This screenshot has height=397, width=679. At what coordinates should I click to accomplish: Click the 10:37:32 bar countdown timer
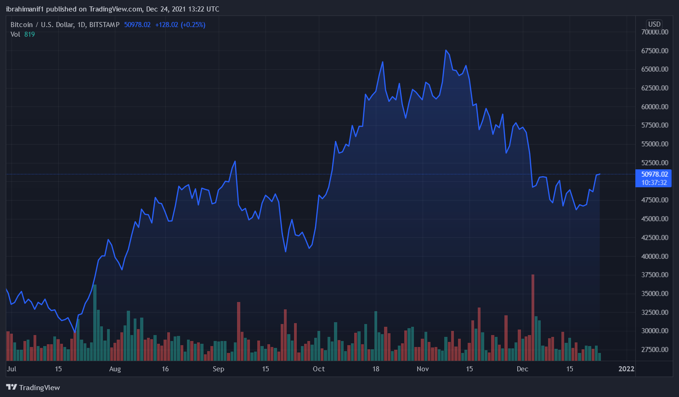pos(654,183)
